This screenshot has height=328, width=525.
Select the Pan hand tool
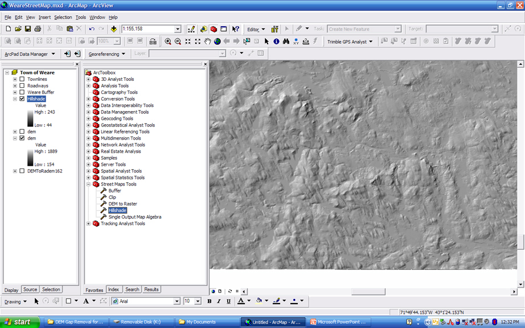(208, 42)
